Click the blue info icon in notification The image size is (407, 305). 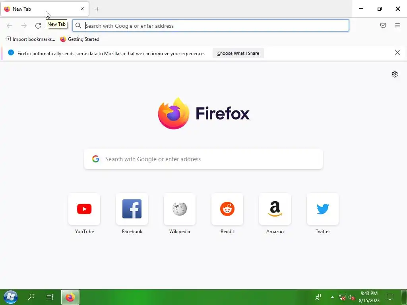click(x=11, y=53)
